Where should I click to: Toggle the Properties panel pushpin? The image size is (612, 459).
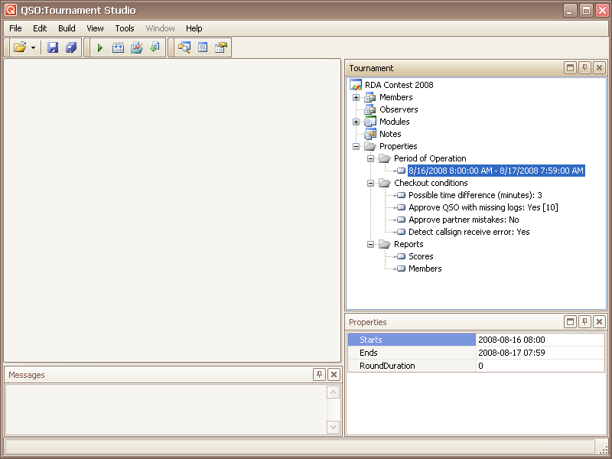(x=584, y=322)
